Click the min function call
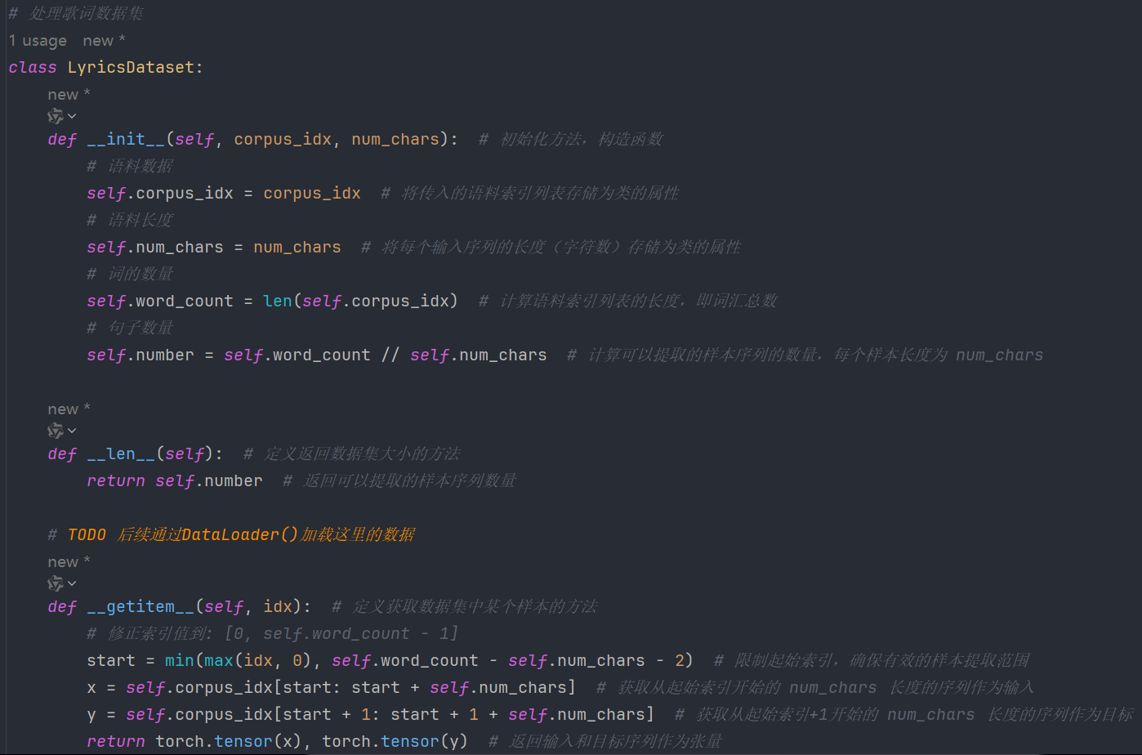Screen dimensions: 1142x755 pos(180,661)
